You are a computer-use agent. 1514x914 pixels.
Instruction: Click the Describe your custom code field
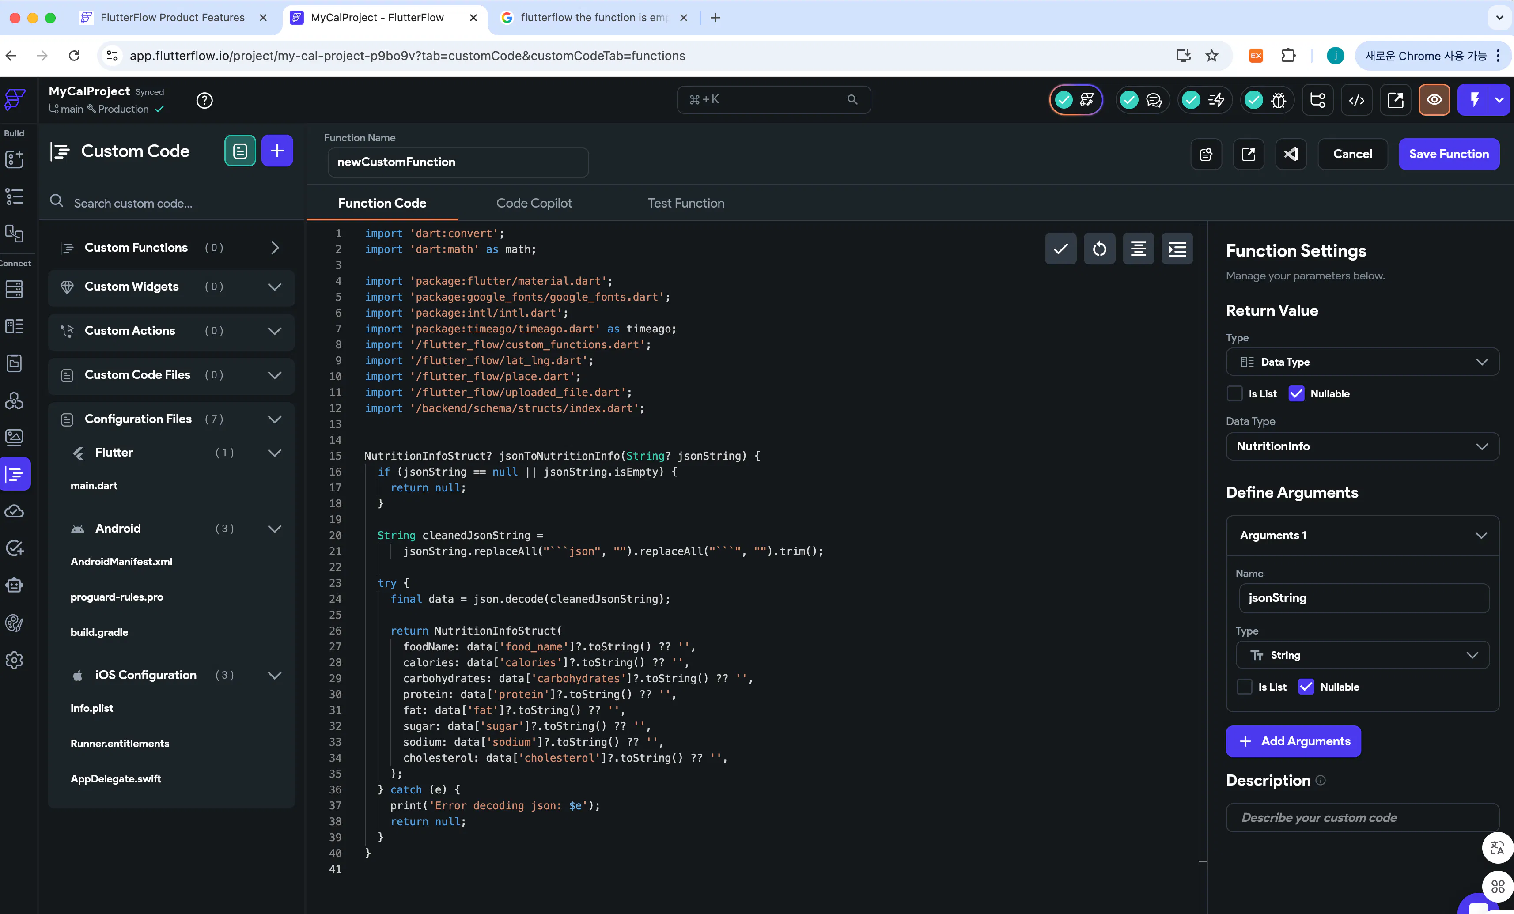tap(1362, 818)
